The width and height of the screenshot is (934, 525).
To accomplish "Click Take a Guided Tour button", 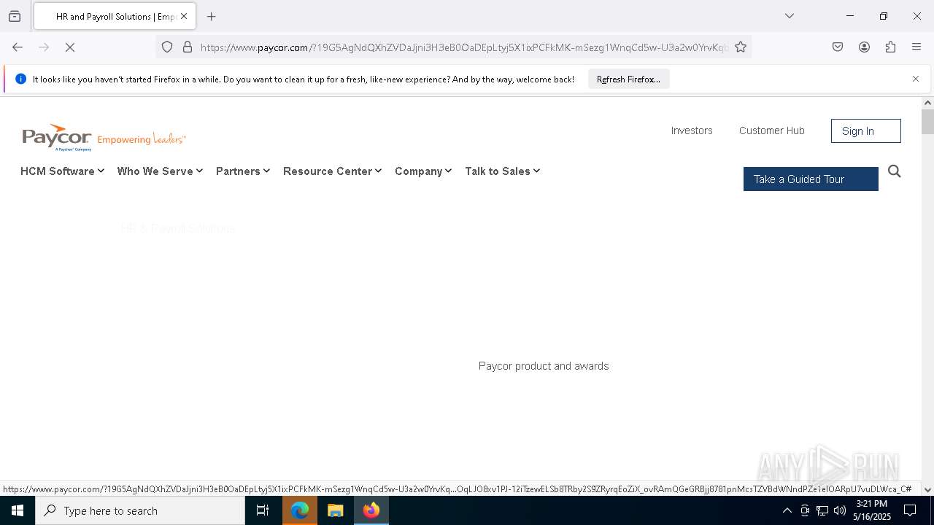I will click(x=811, y=179).
